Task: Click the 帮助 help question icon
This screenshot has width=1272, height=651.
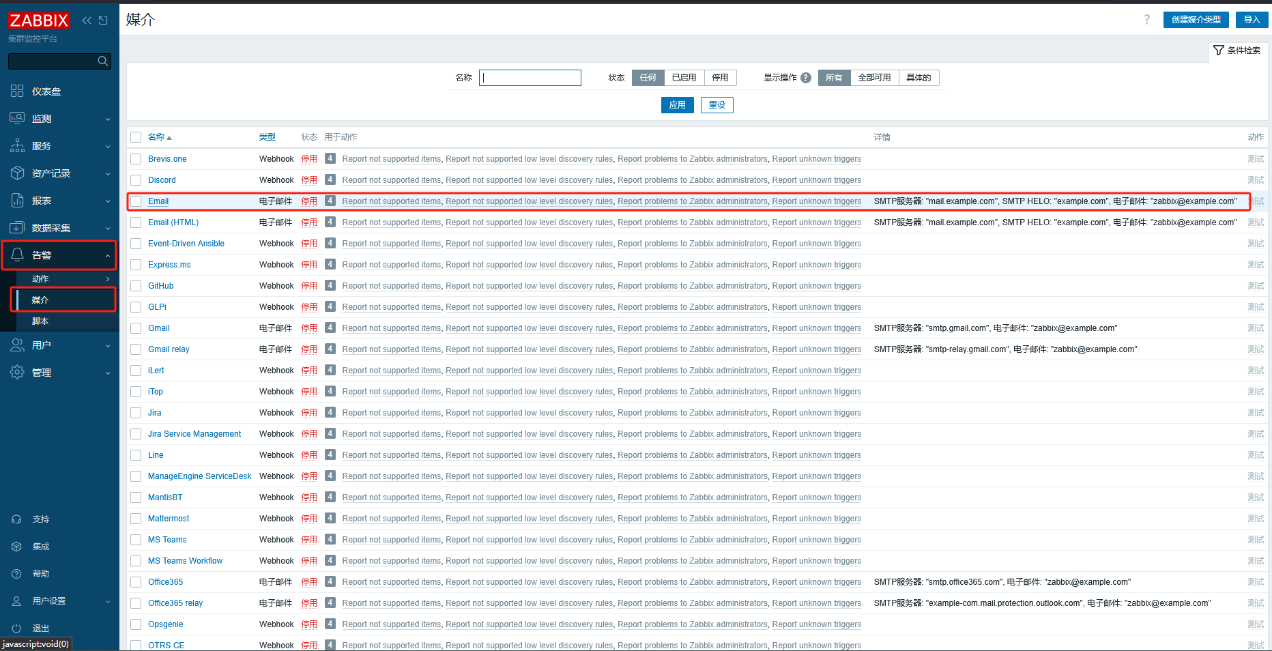Action: pos(17,574)
